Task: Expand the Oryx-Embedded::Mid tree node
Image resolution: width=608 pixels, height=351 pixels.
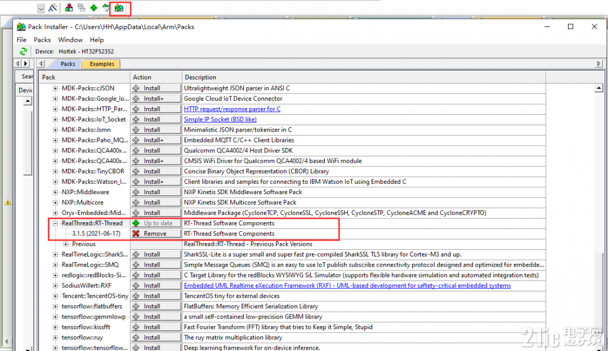Action: 55,213
